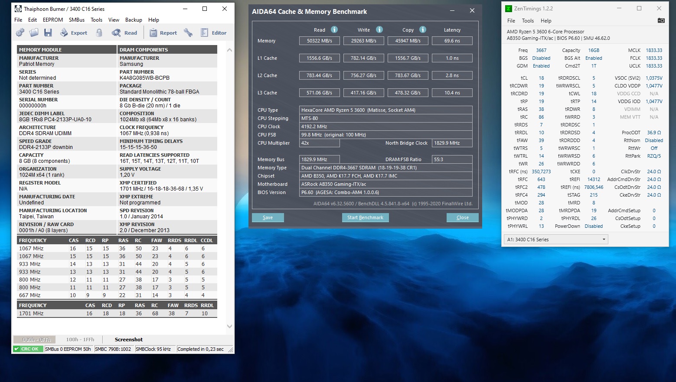The height and width of the screenshot is (382, 676).
Task: Open the SMBus menu in Thaiphoon Burner
Action: [x=77, y=20]
